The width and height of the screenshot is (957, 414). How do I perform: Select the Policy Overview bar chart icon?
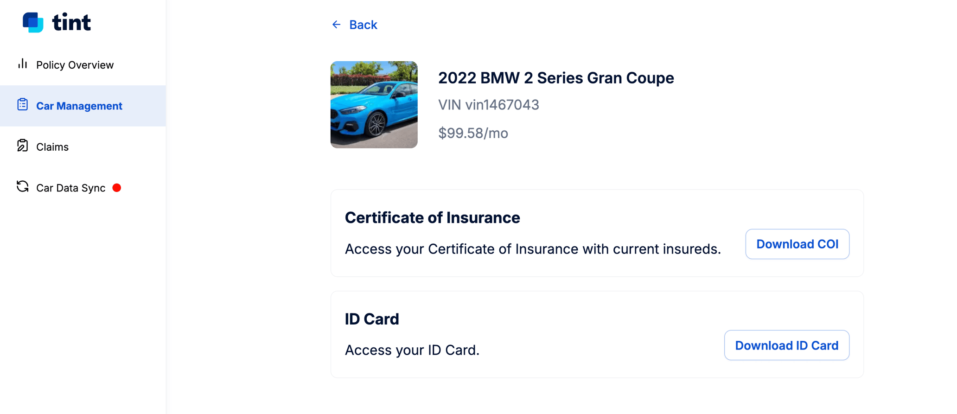coord(22,64)
